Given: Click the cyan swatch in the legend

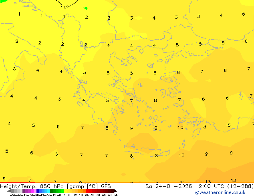Looking at the screenshot, I should coord(48,191).
